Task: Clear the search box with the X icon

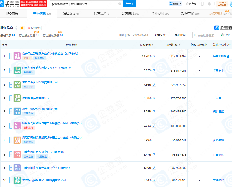Action: click(x=120, y=4)
